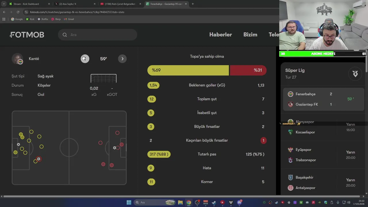
Task: Go to next shot with right arrow
Action: [122, 59]
